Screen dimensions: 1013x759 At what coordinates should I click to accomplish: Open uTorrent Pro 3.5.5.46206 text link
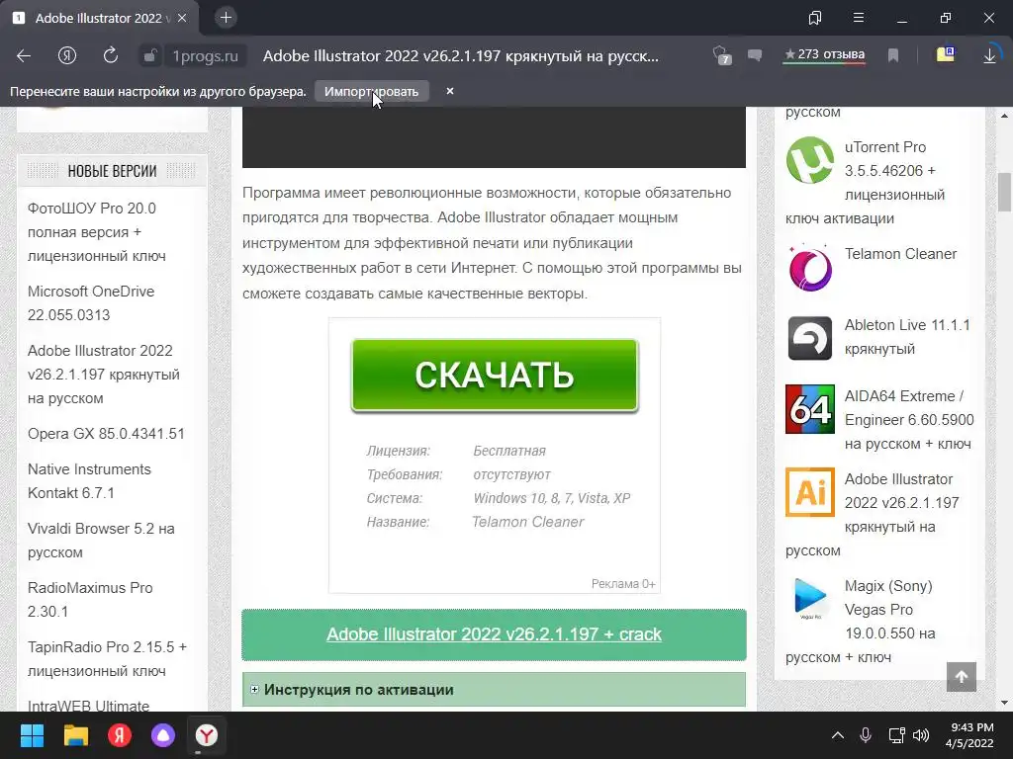(x=894, y=170)
